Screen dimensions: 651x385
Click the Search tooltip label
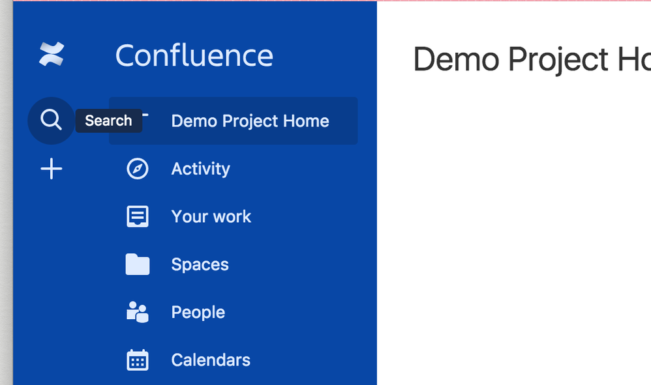pyautogui.click(x=109, y=121)
